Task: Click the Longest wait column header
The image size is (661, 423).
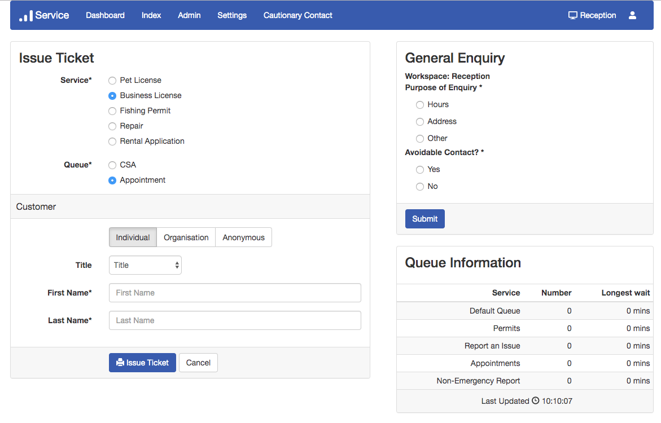Action: (625, 293)
